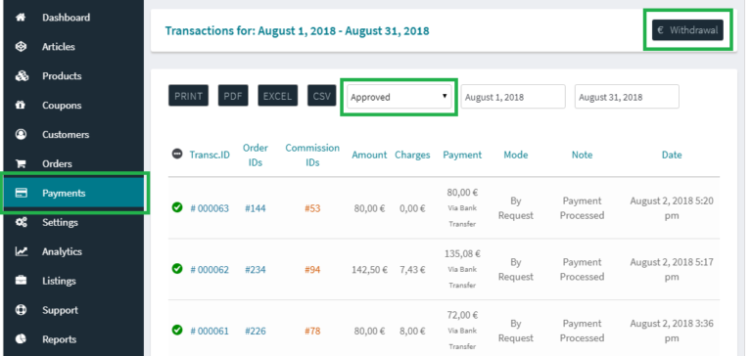Sort by the Mode column header
The image size is (752, 356).
click(516, 155)
